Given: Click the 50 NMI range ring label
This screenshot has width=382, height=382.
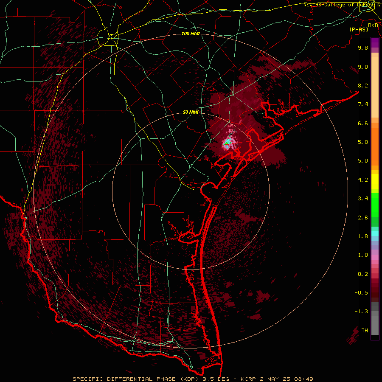Looking at the screenshot, I should click(x=191, y=112).
